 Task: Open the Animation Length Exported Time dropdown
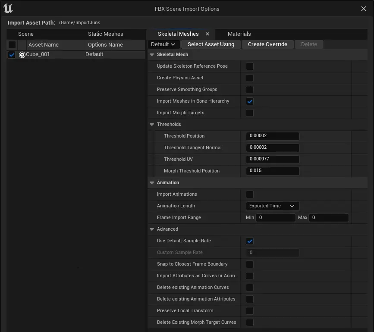(272, 206)
